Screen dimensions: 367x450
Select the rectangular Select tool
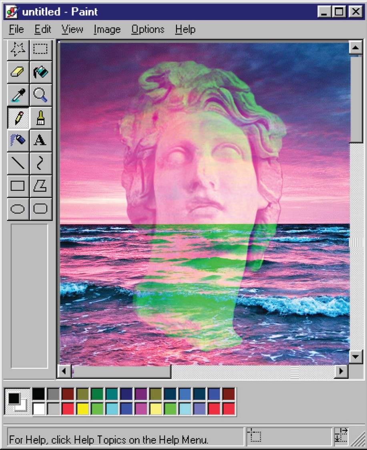coord(41,49)
